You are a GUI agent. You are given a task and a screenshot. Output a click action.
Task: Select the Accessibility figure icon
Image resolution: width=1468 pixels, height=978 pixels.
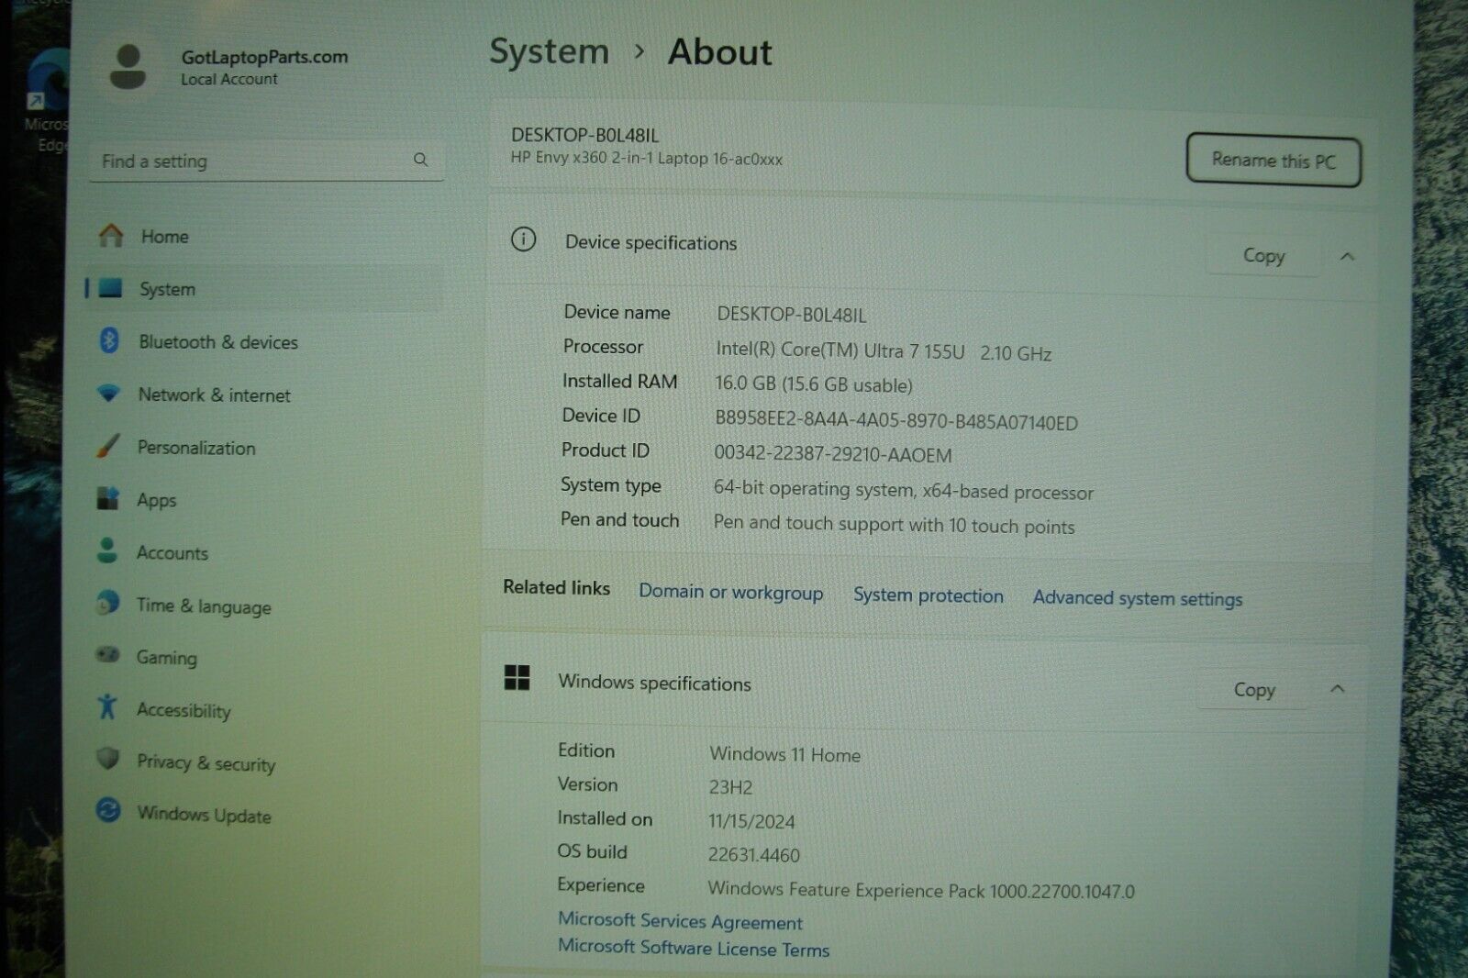pyautogui.click(x=107, y=707)
